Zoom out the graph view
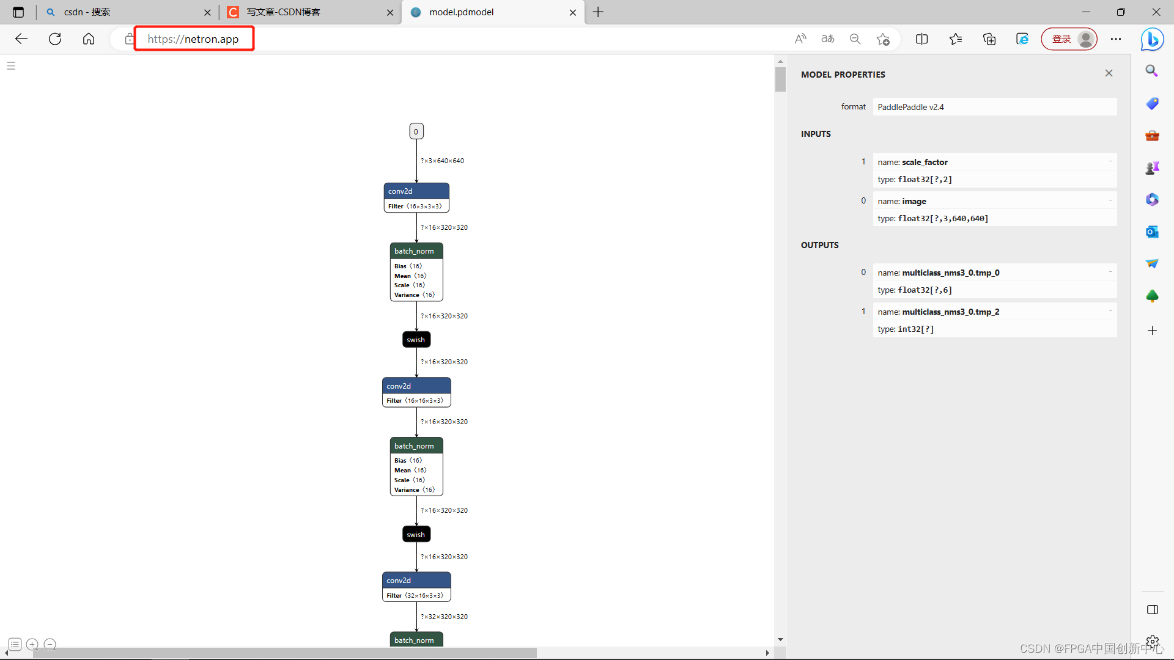 [x=50, y=644]
